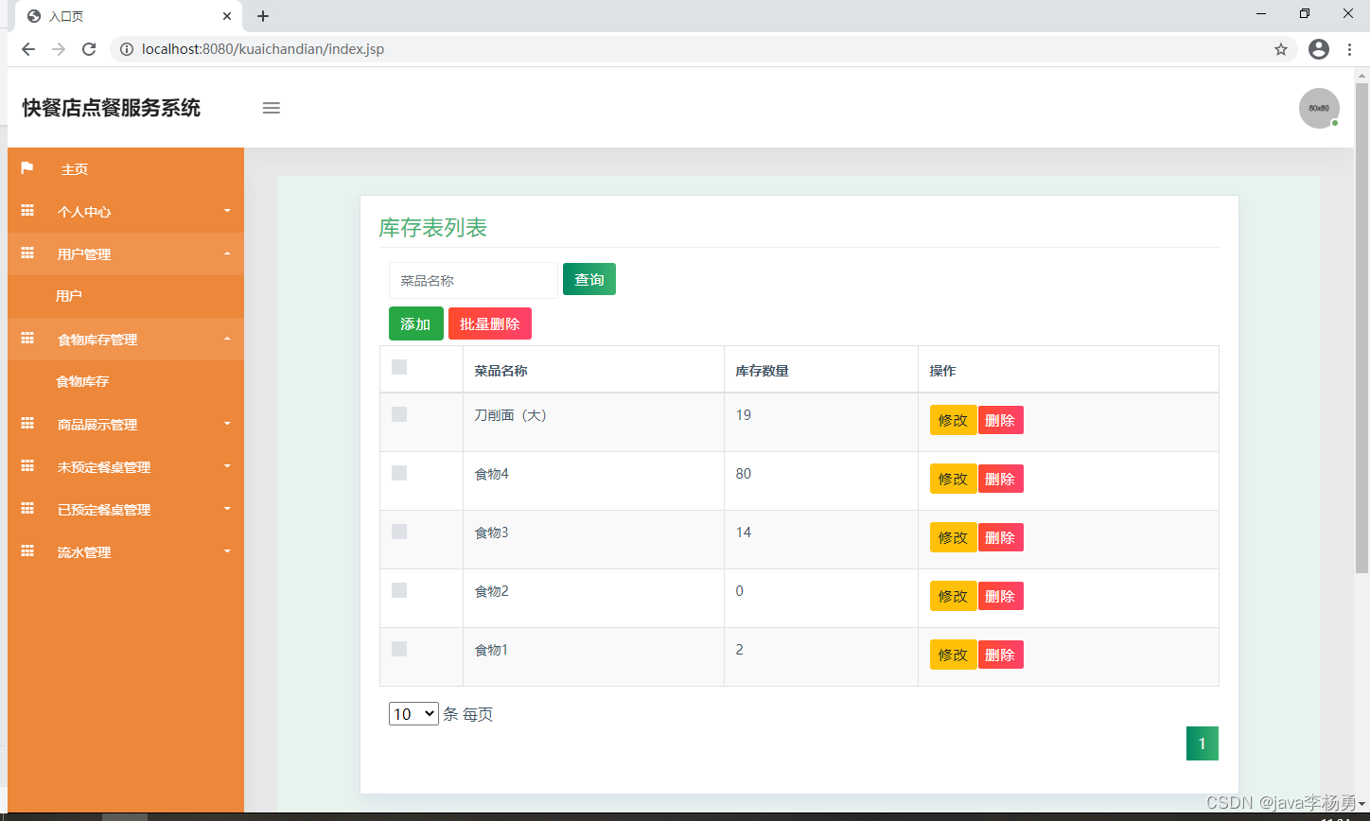Image resolution: width=1370 pixels, height=821 pixels.
Task: Select 流水管理 in the sidebar
Action: click(x=126, y=552)
